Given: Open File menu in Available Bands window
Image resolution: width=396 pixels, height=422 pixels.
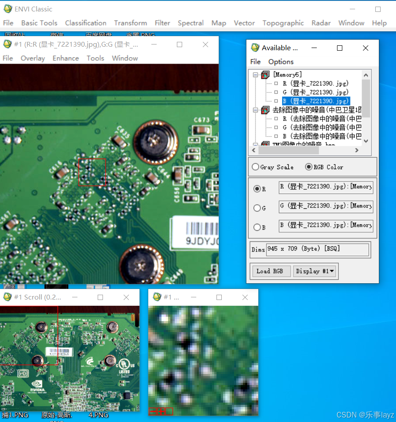Looking at the screenshot, I should click(x=255, y=62).
